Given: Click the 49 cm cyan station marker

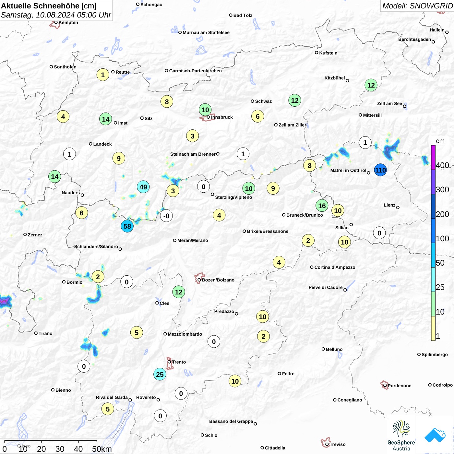Looking at the screenshot, I should [143, 187].
